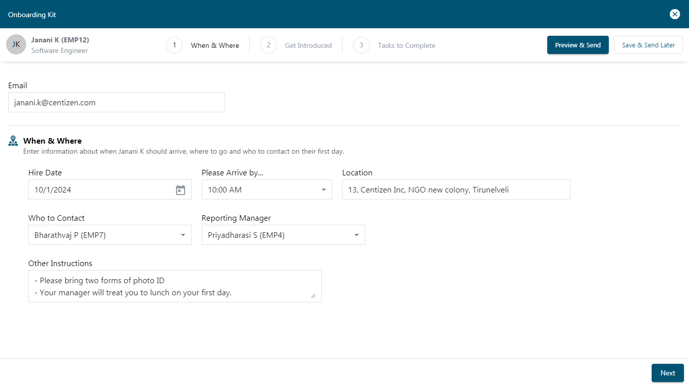The image size is (689, 387).
Task: Focus the Email input field
Action: coord(117,102)
